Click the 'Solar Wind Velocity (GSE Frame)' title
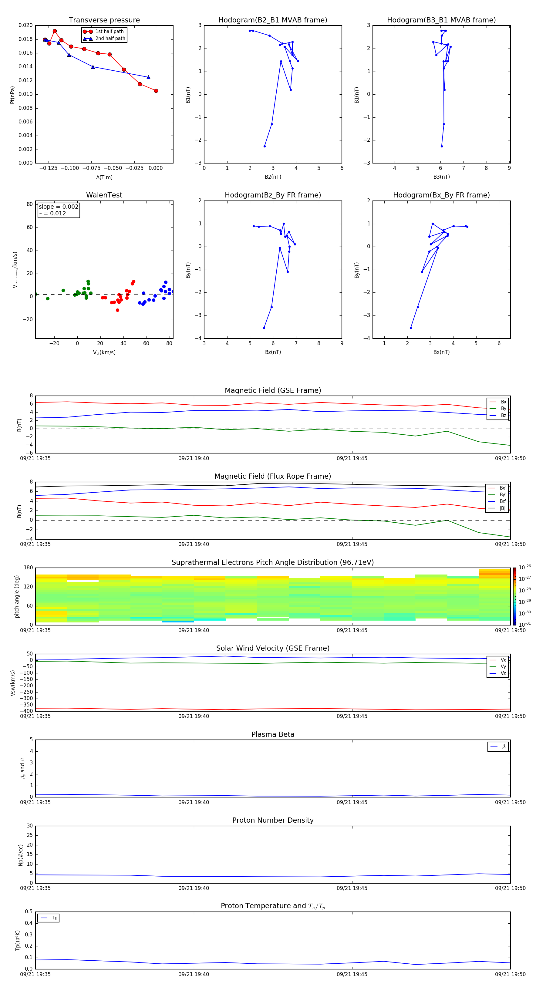Viewport: 546px width, 1001px height. click(273, 648)
